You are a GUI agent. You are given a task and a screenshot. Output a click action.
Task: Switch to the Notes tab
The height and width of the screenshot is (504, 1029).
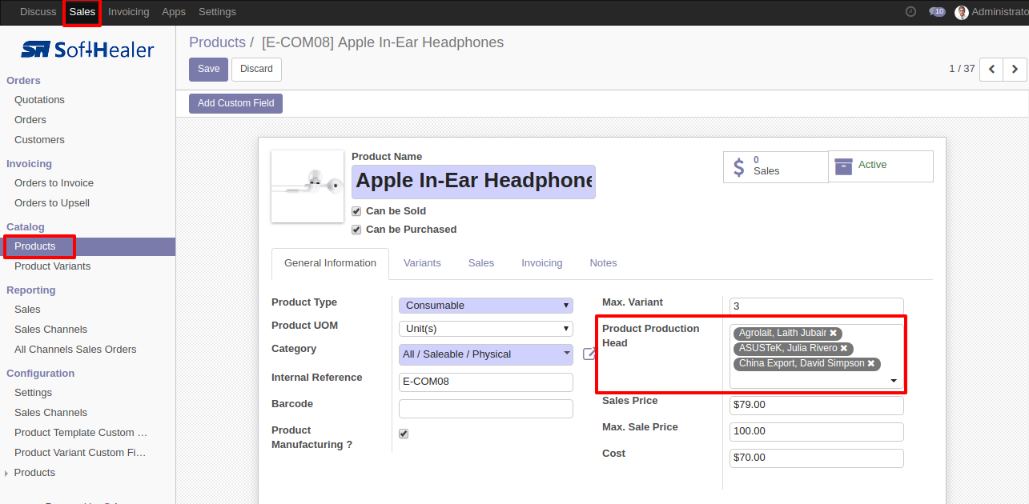[x=603, y=263]
